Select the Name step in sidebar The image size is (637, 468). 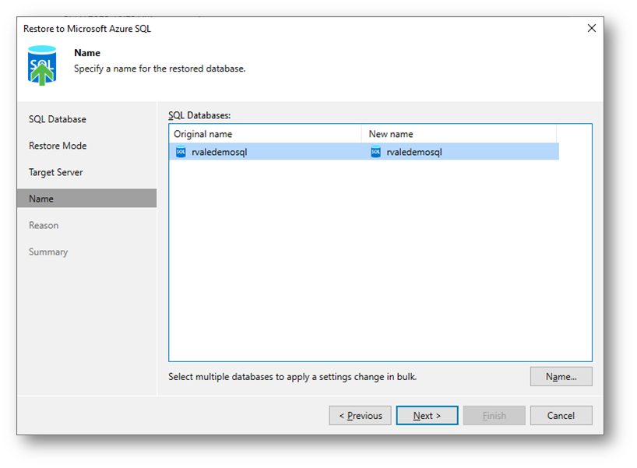coord(41,199)
